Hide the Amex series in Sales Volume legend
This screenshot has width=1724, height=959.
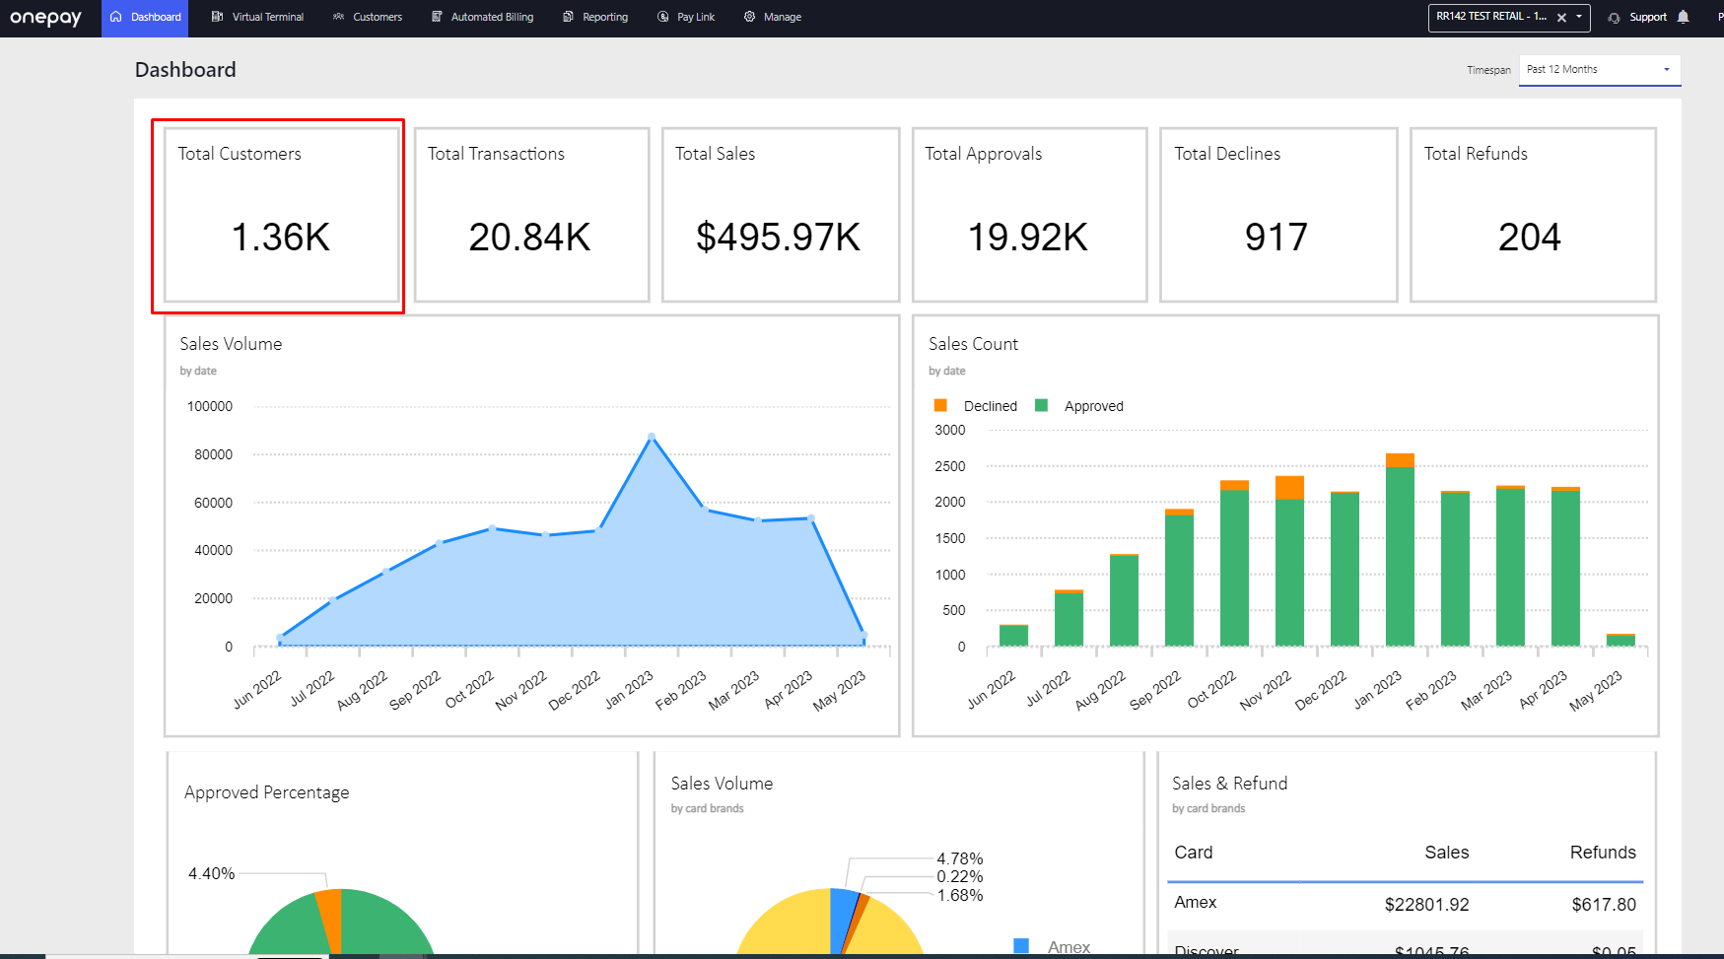[1048, 947]
